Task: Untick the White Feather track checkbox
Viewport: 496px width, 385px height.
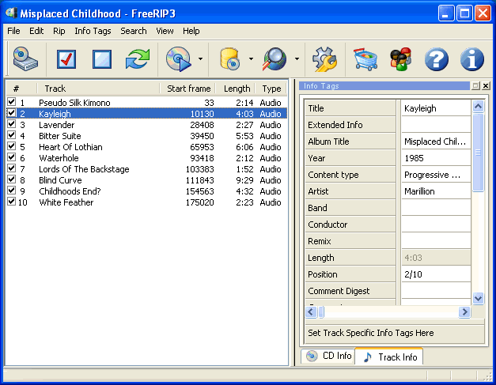Action: (x=11, y=202)
